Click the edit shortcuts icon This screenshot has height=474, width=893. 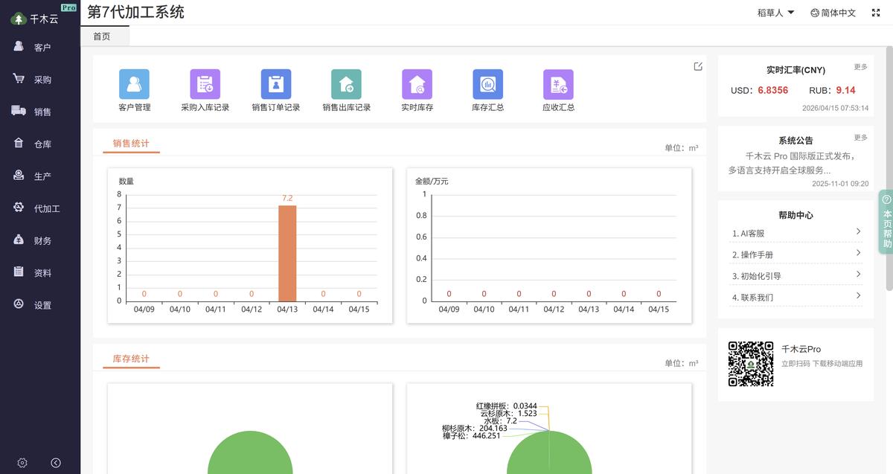[x=698, y=66]
